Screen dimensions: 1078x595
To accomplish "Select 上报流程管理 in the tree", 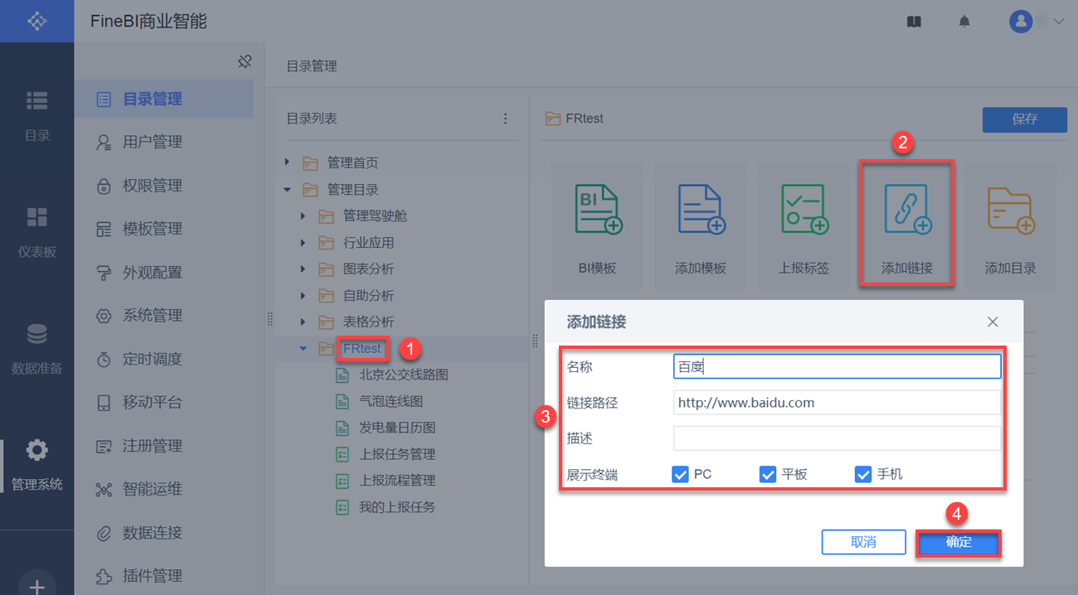I will click(397, 480).
